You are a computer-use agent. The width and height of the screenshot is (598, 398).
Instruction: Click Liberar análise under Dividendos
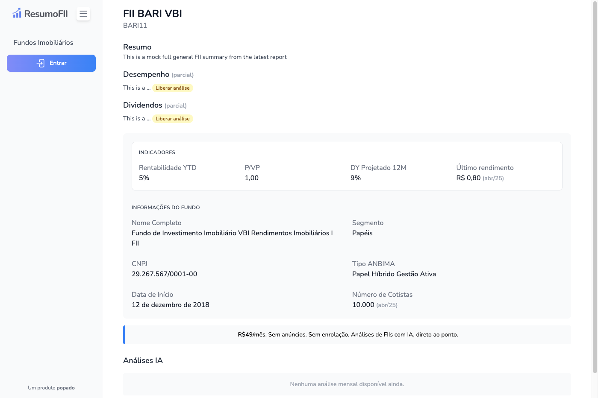tap(172, 119)
